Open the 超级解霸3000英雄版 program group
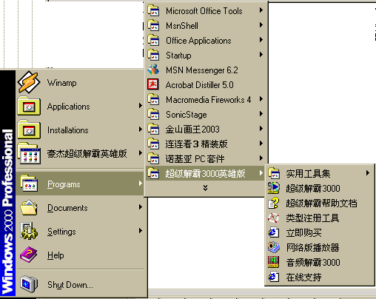This screenshot has height=299, width=376. [x=205, y=173]
